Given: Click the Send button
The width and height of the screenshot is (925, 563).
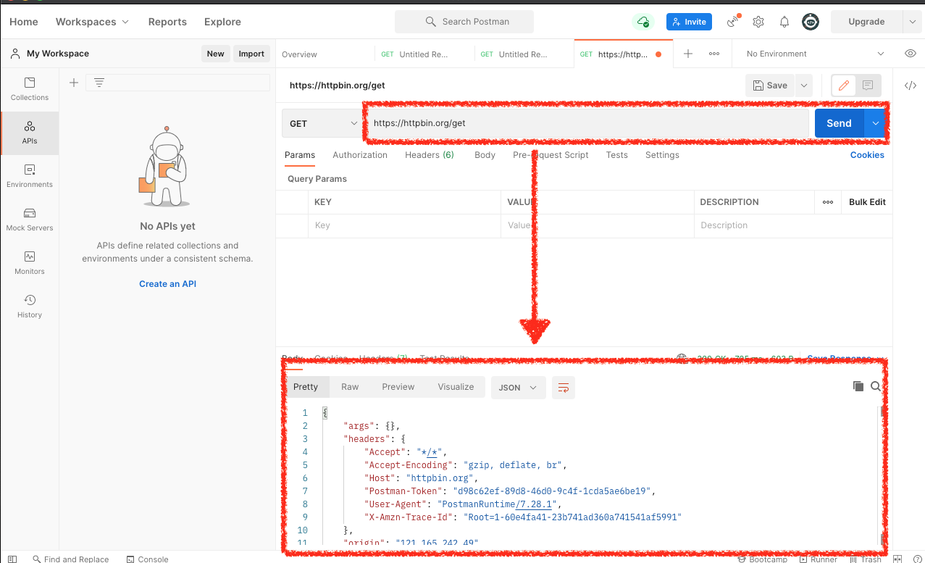Looking at the screenshot, I should tap(839, 123).
